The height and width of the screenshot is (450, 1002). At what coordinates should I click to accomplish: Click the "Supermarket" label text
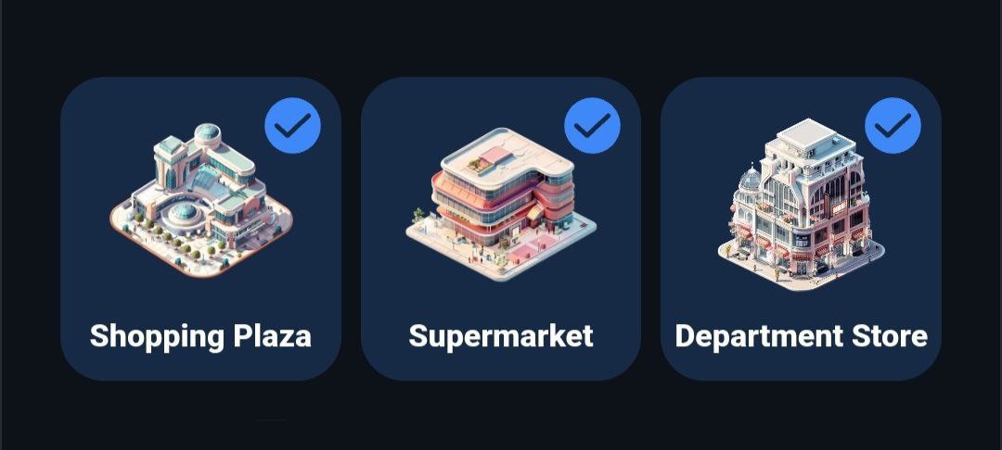pos(501,336)
